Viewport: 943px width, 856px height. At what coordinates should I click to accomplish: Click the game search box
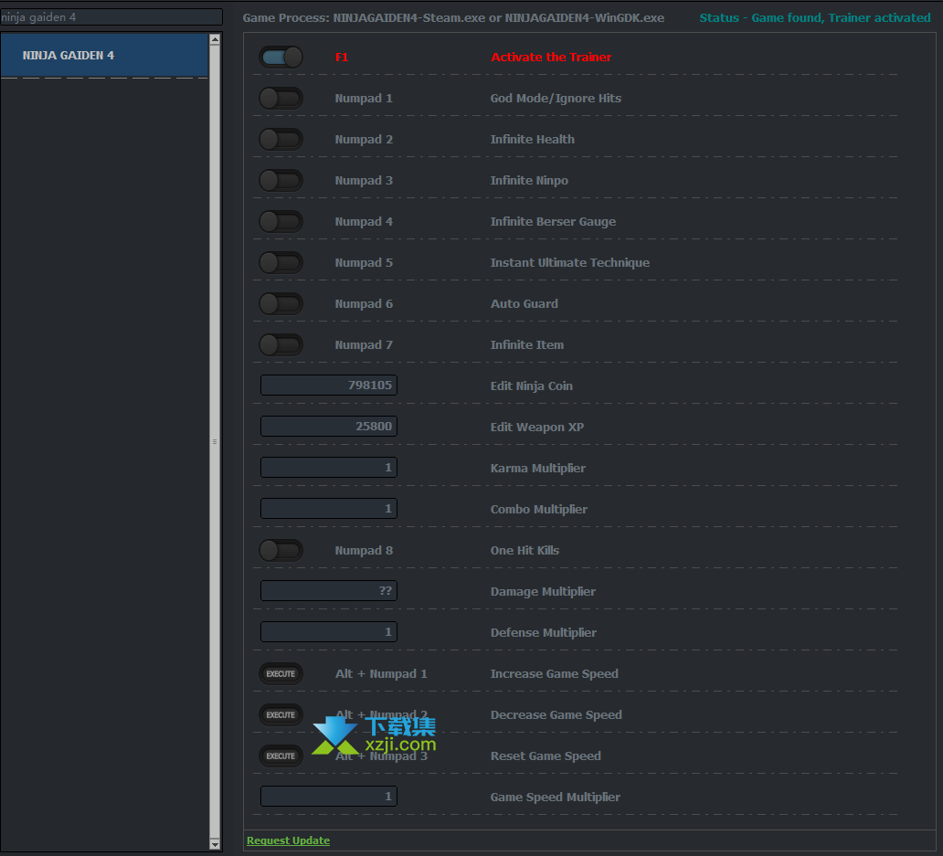[111, 16]
